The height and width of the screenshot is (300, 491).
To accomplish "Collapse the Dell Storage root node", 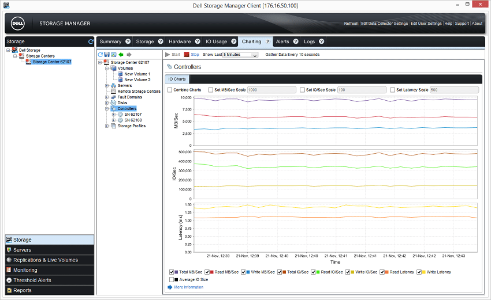I will (8, 50).
